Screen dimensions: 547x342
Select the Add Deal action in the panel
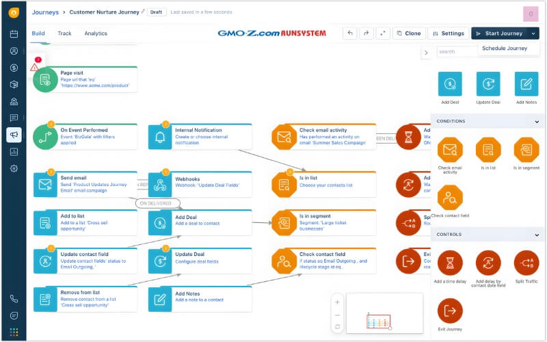point(450,88)
